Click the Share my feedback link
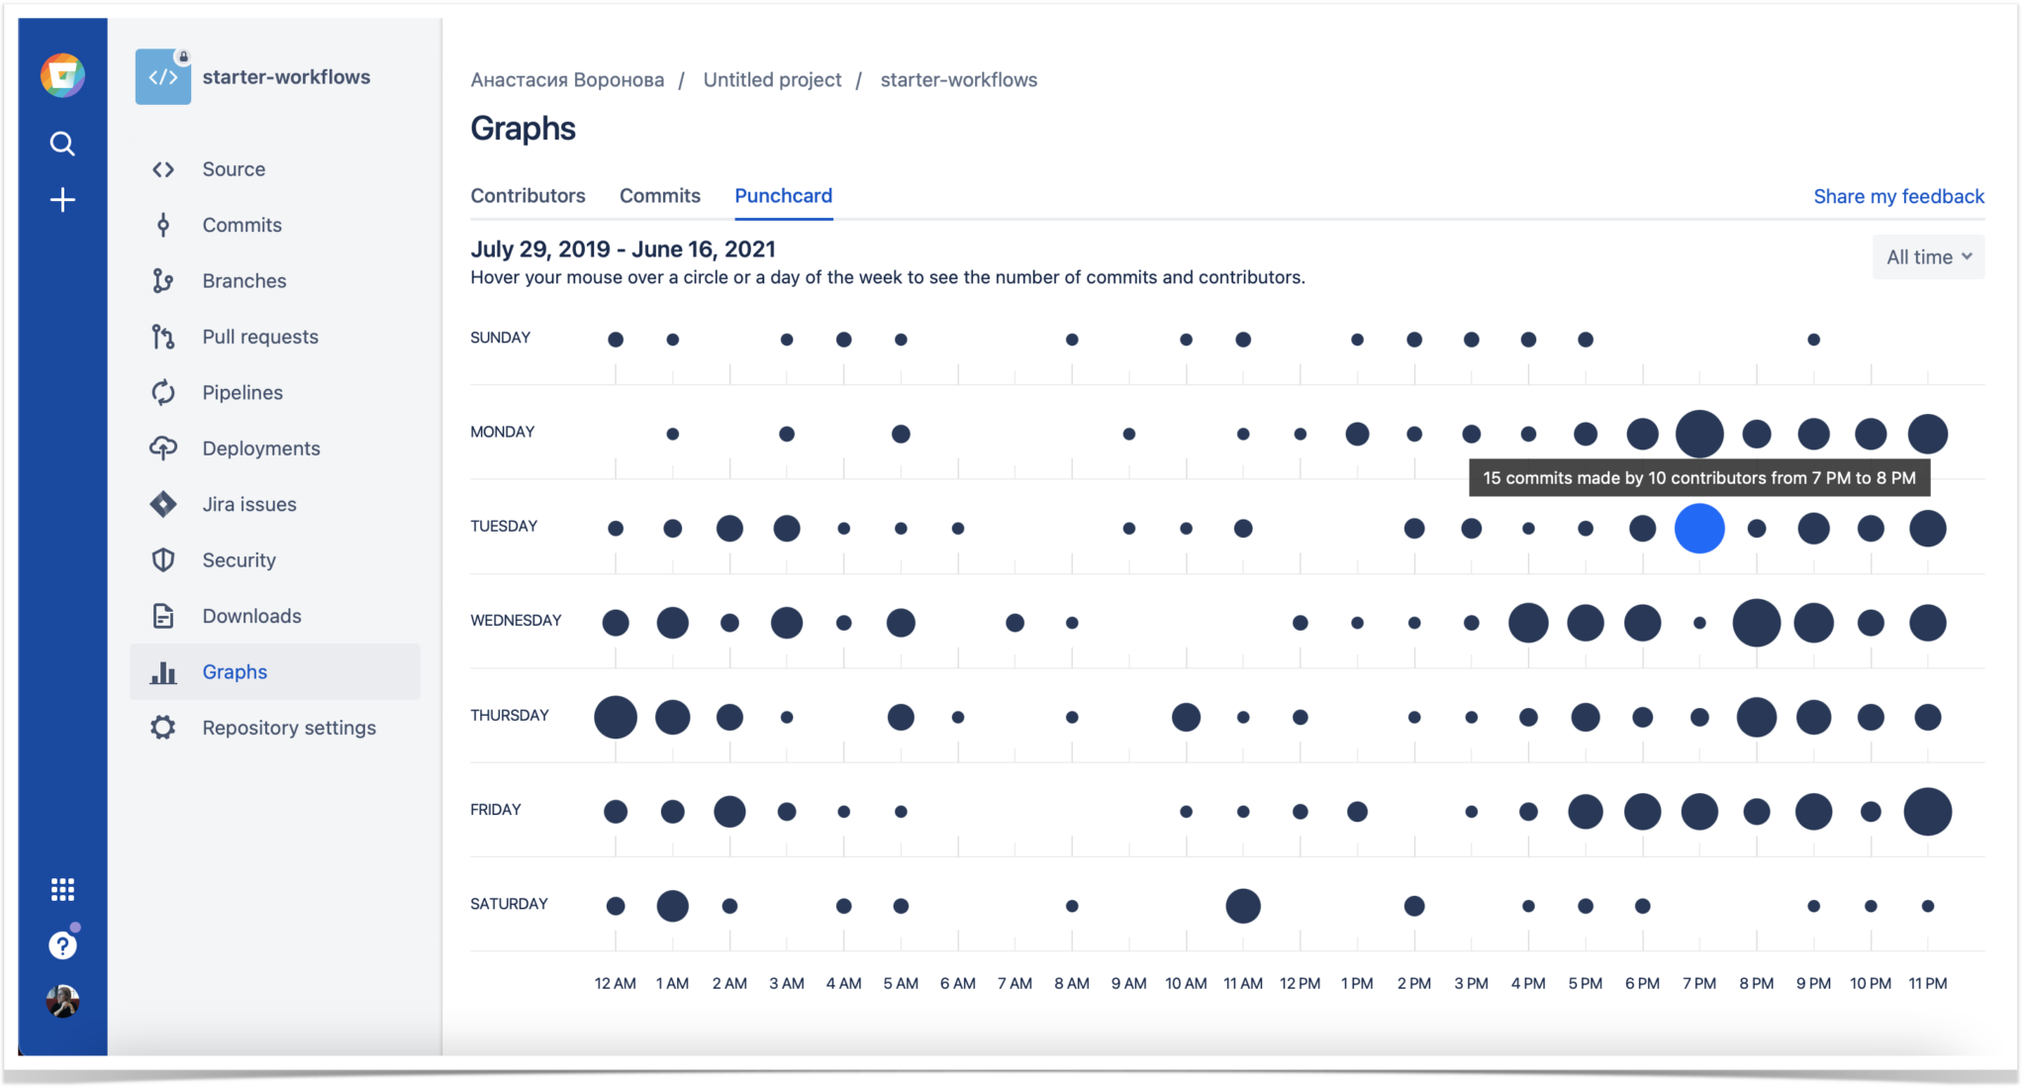The width and height of the screenshot is (2027, 1090). coord(1898,196)
